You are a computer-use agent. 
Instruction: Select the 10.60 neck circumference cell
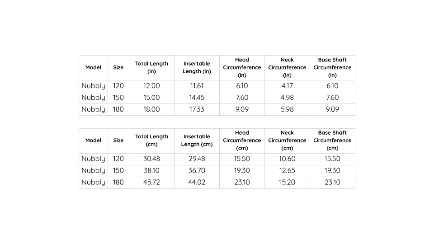287,159
